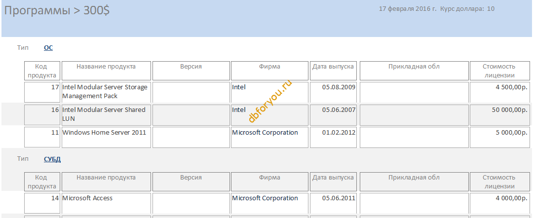
Task: Select license cost 50 000,00р.
Action: click(x=499, y=115)
